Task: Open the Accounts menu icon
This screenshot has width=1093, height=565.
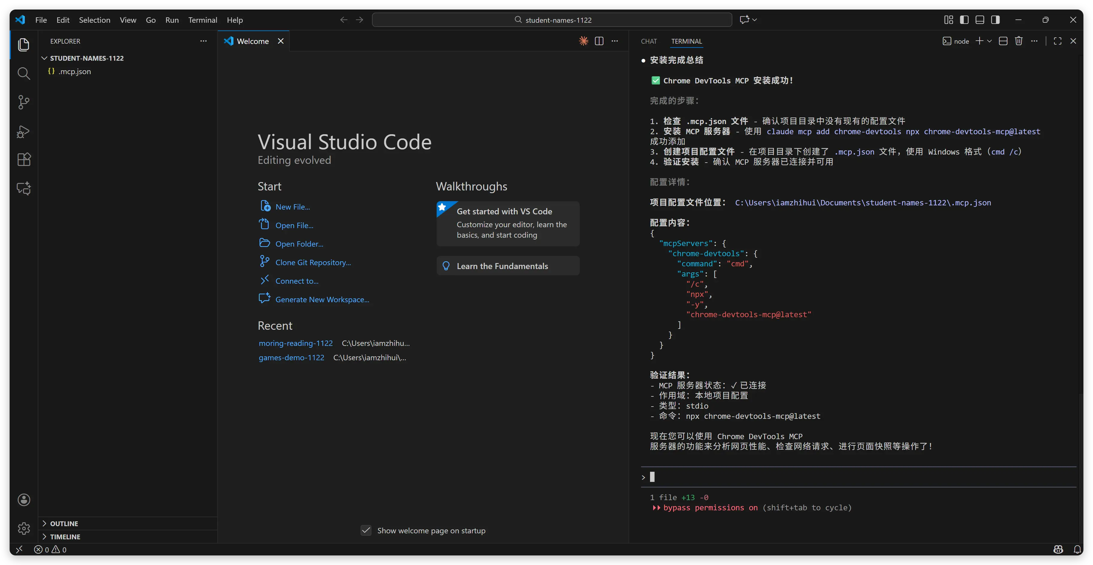Action: coord(24,500)
